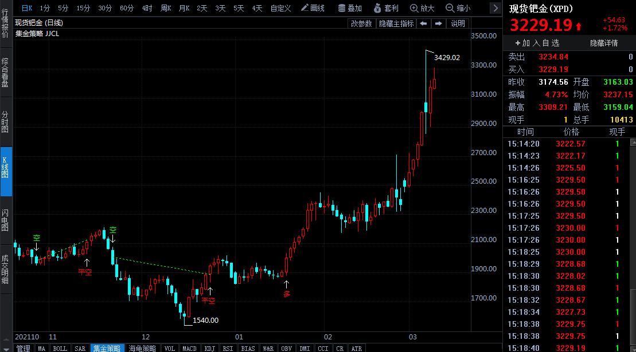Open the 分时图 intraday chart sidebar tab
The height and width of the screenshot is (352, 636).
coord(5,122)
